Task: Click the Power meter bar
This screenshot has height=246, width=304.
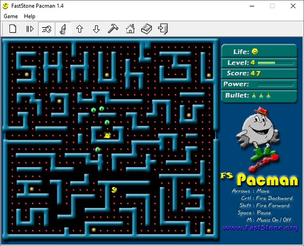Action: [275, 85]
